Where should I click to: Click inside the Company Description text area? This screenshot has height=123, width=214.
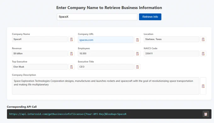point(105,86)
